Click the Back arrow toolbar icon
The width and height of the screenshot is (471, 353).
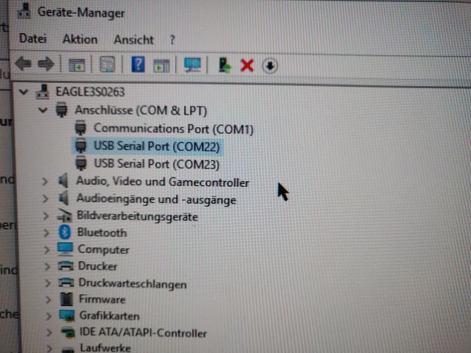tap(23, 64)
